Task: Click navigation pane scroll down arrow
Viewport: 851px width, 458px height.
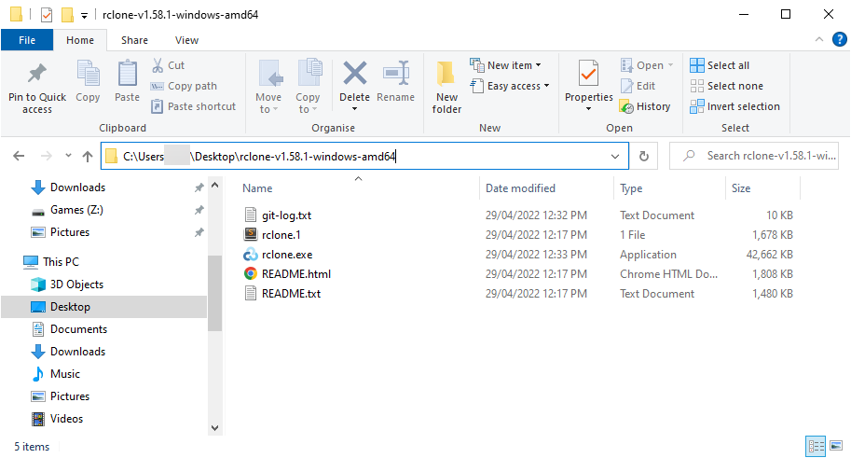Action: point(214,427)
